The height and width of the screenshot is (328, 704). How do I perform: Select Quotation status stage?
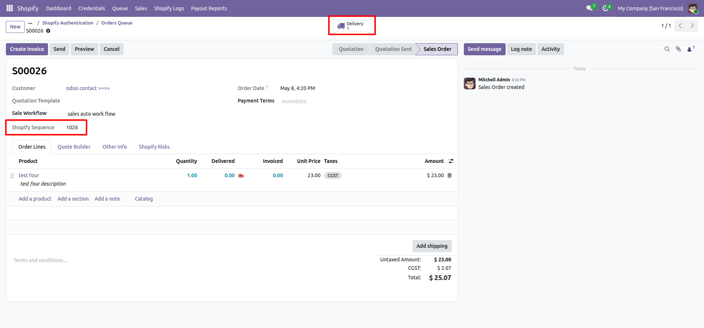click(x=351, y=49)
